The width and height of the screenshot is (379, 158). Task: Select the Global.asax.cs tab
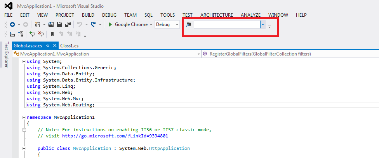(28, 46)
